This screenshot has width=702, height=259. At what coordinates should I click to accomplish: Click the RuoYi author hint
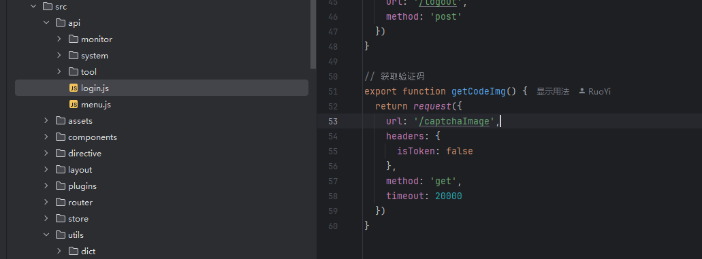coord(599,91)
